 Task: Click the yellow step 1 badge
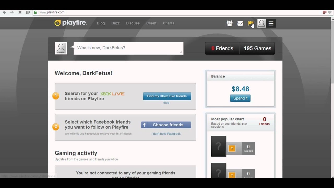(x=56, y=96)
